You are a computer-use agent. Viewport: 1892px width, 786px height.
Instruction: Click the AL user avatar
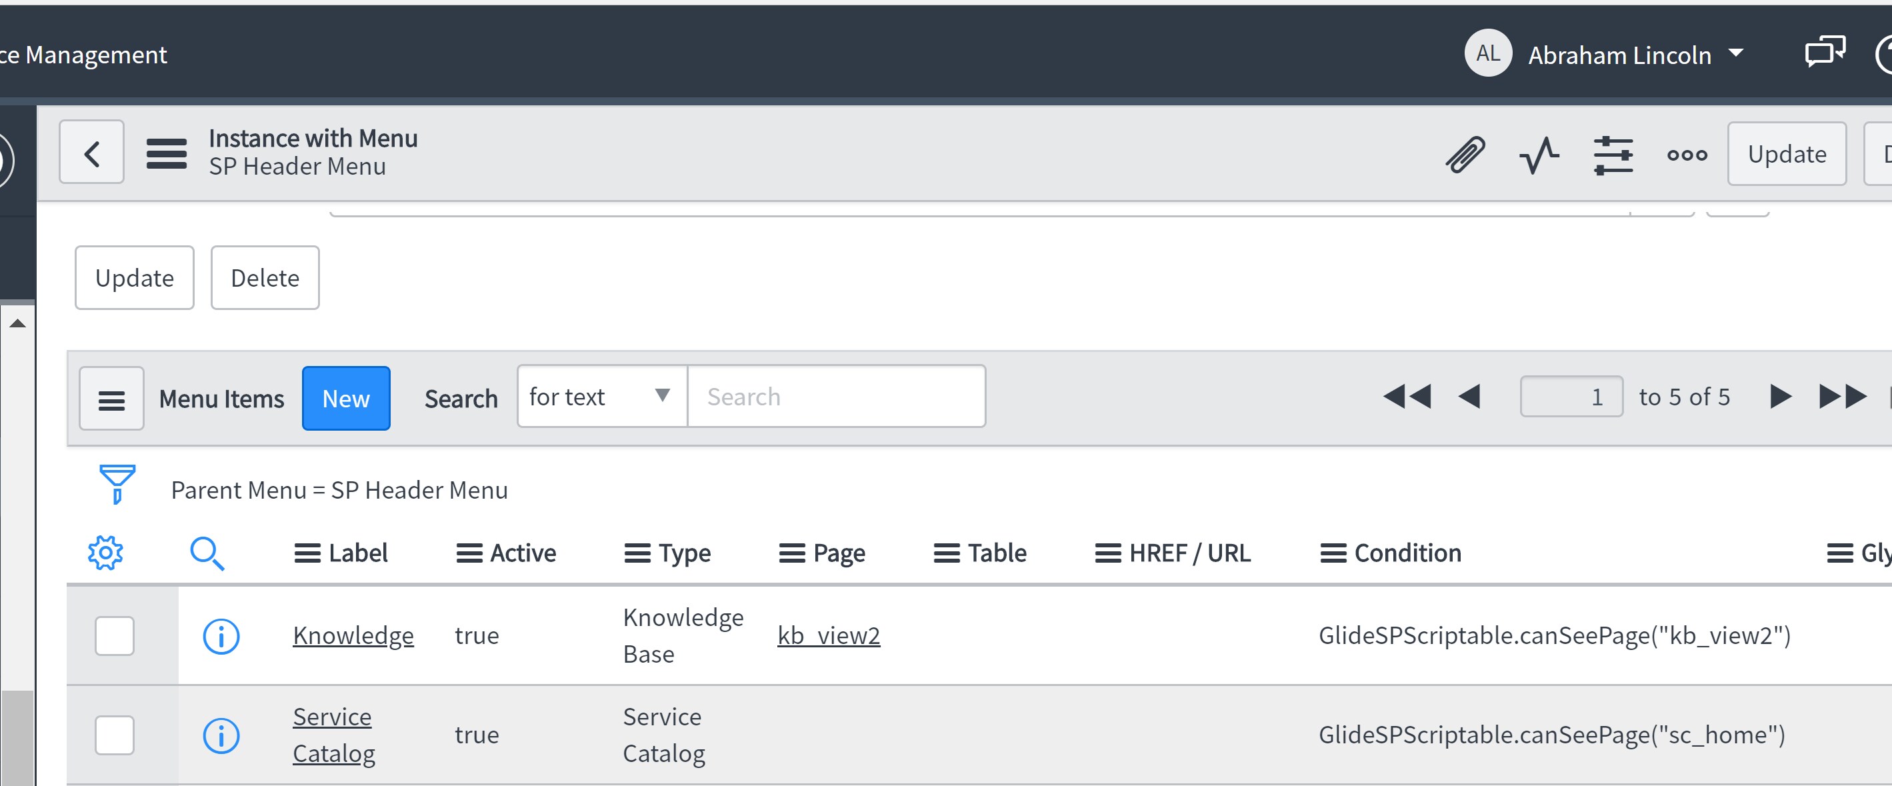tap(1488, 53)
